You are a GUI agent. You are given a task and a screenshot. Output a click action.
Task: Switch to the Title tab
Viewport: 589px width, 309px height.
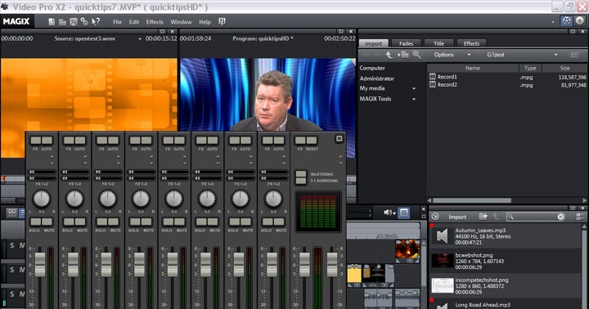[x=438, y=43]
